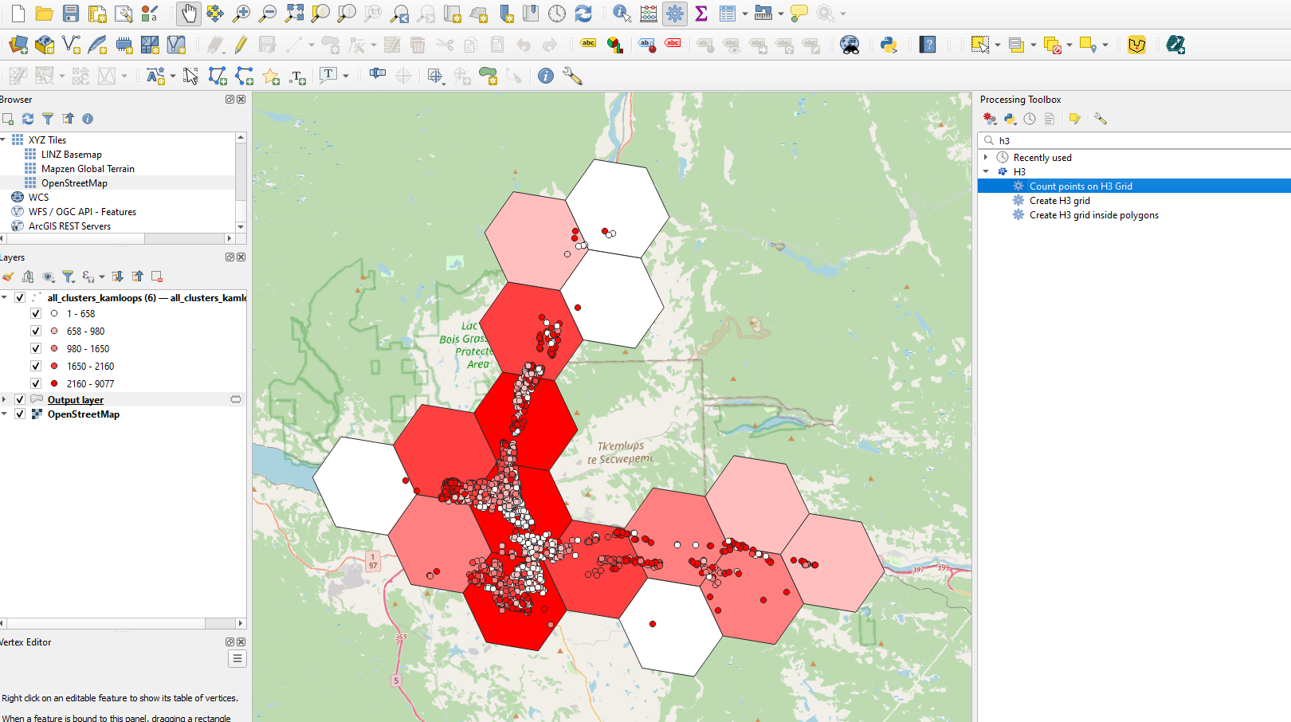Open Help Contents book icon

928,45
